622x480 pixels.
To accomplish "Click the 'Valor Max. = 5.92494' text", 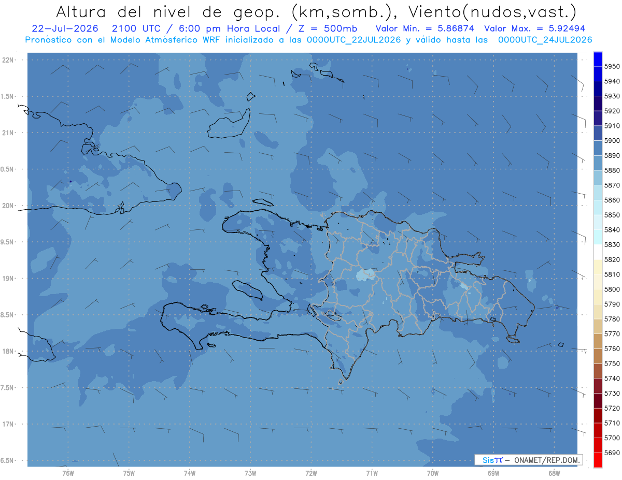I will coord(535,28).
